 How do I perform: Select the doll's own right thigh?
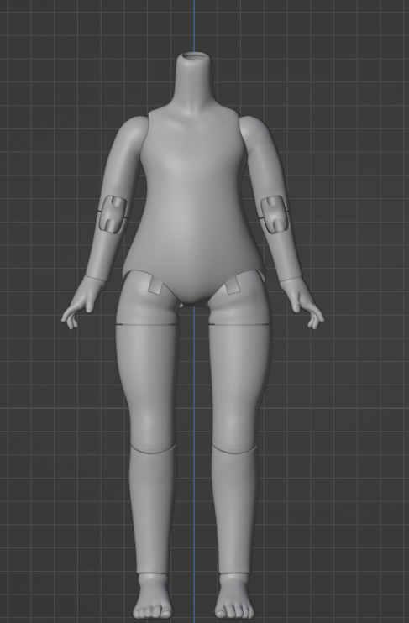coord(147,387)
